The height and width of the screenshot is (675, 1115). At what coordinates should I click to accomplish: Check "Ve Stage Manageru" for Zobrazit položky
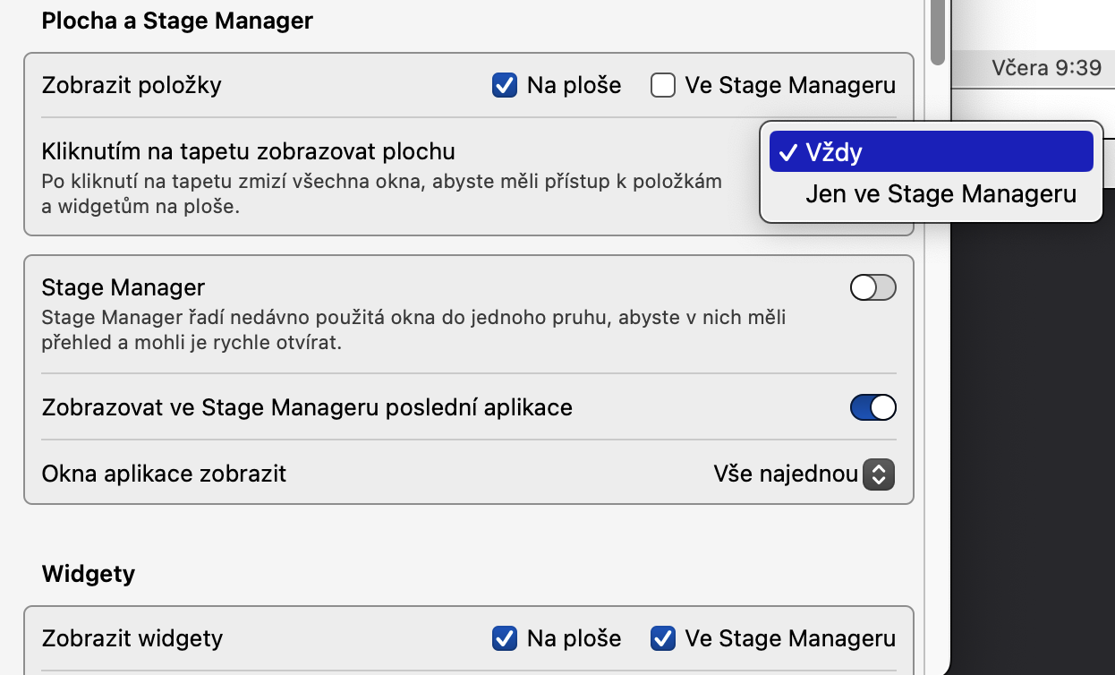[x=663, y=86]
